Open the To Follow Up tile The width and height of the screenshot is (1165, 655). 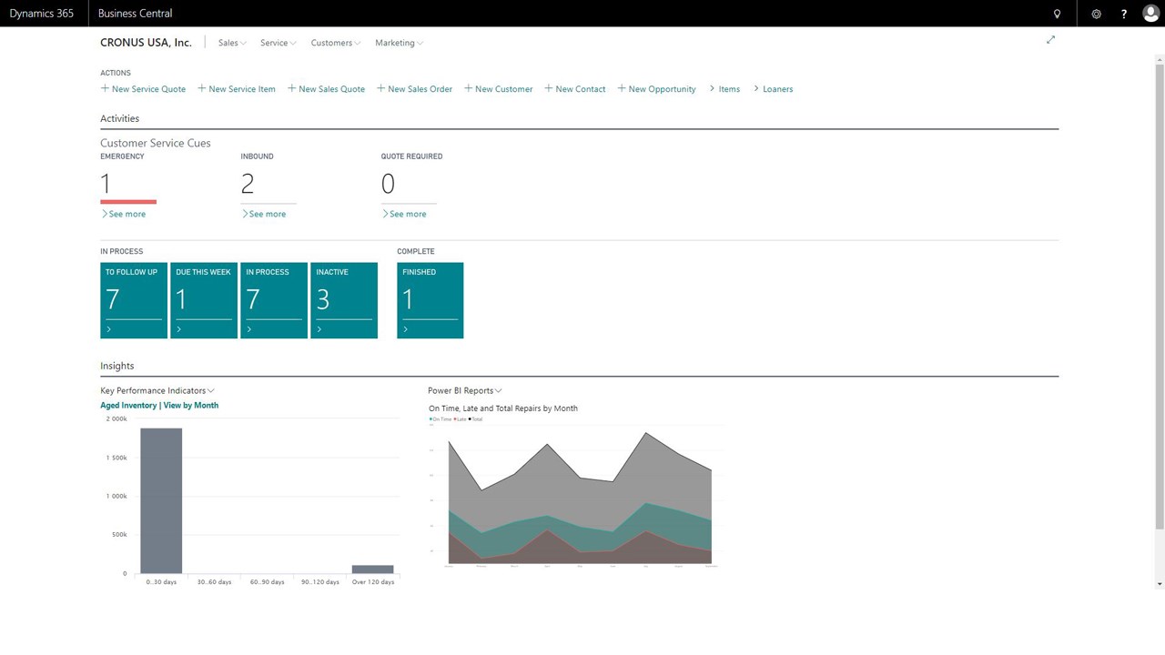click(x=134, y=300)
